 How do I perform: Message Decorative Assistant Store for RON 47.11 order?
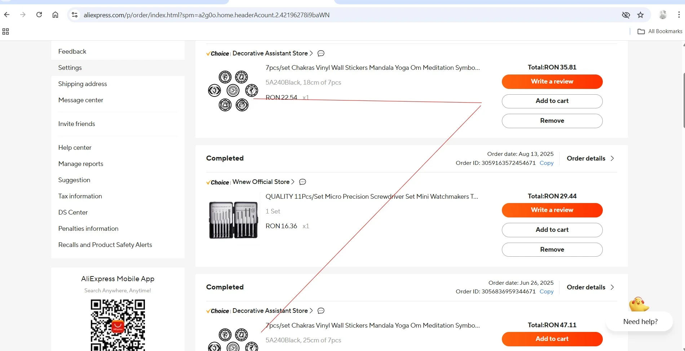point(321,311)
